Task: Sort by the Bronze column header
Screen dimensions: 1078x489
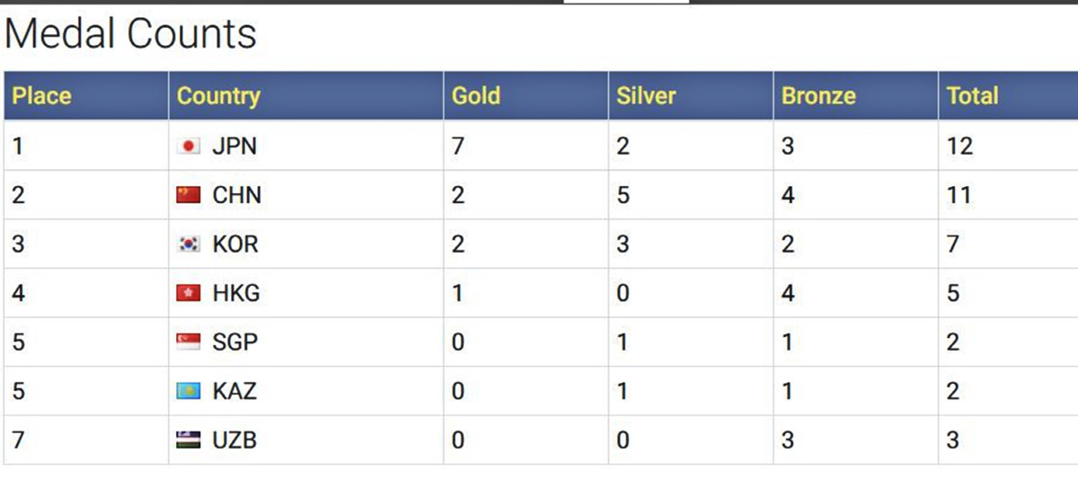Action: [x=818, y=95]
